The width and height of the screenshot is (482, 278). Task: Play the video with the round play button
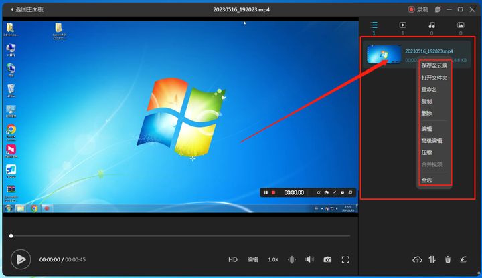21,259
